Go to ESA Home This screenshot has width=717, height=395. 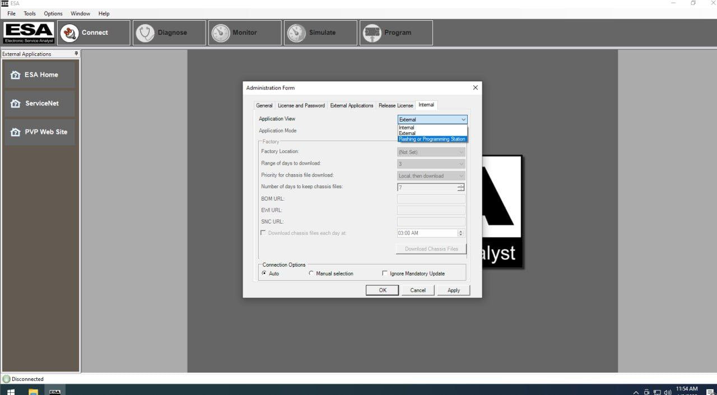coord(40,75)
